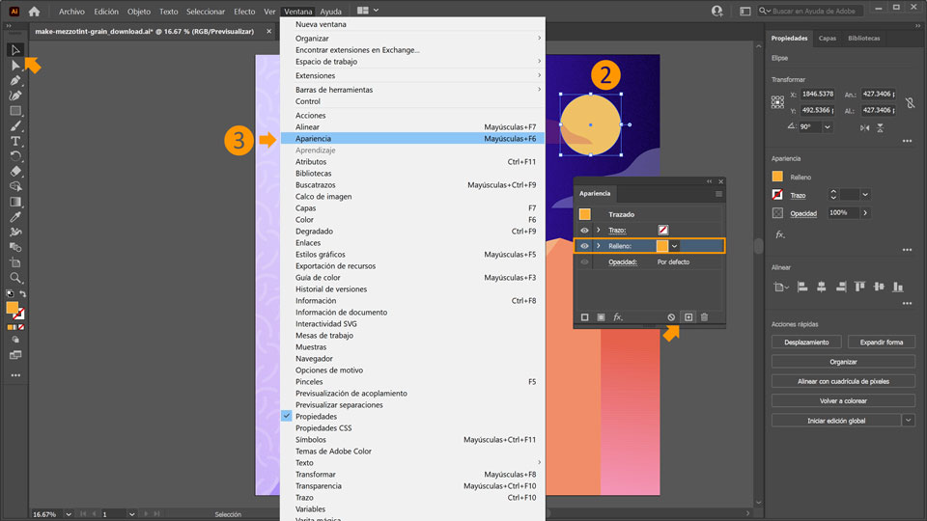Open Edit Toolbar three-dot button
This screenshot has height=521, width=927.
[15, 375]
